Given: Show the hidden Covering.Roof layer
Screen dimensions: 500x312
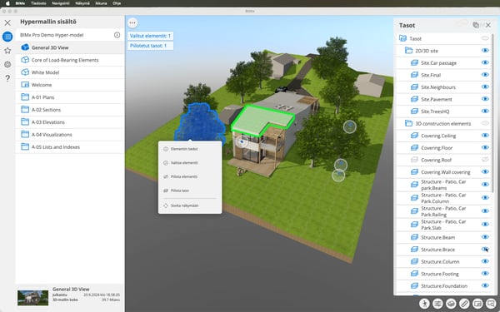Looking at the screenshot, I should tap(485, 160).
